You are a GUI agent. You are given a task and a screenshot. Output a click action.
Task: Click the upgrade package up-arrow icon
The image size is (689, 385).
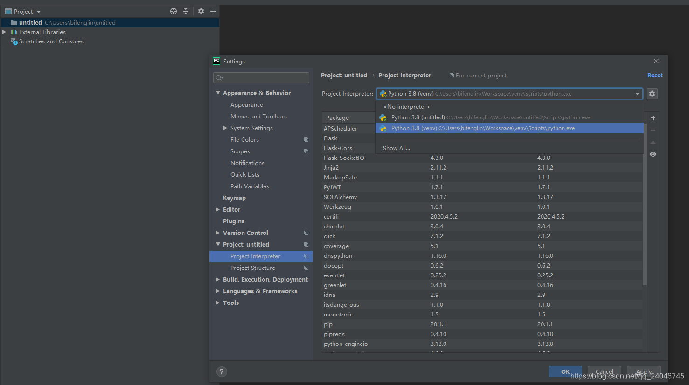coord(653,142)
